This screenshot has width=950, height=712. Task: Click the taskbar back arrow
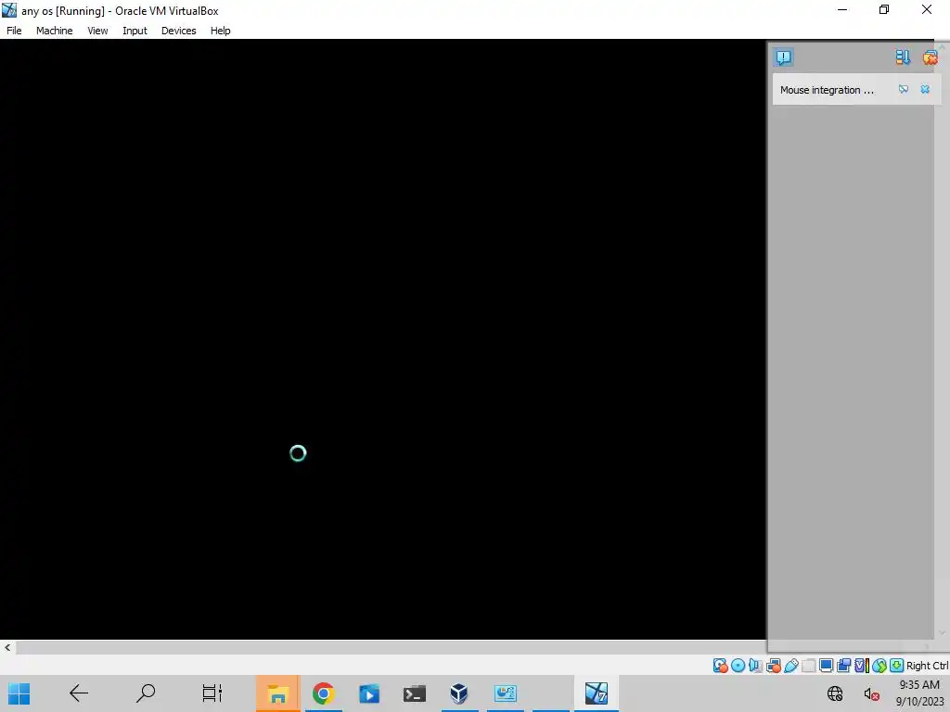tap(79, 693)
